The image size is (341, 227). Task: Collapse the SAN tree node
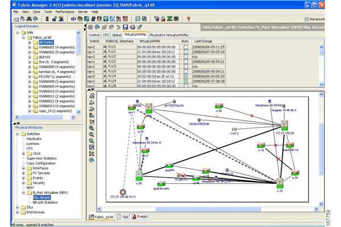(17, 32)
